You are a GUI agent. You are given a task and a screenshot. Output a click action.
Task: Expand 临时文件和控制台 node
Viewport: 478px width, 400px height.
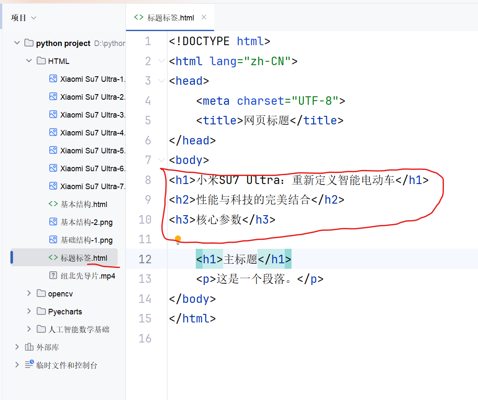[17, 365]
